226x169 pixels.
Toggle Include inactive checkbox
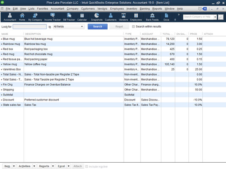[87, 166]
